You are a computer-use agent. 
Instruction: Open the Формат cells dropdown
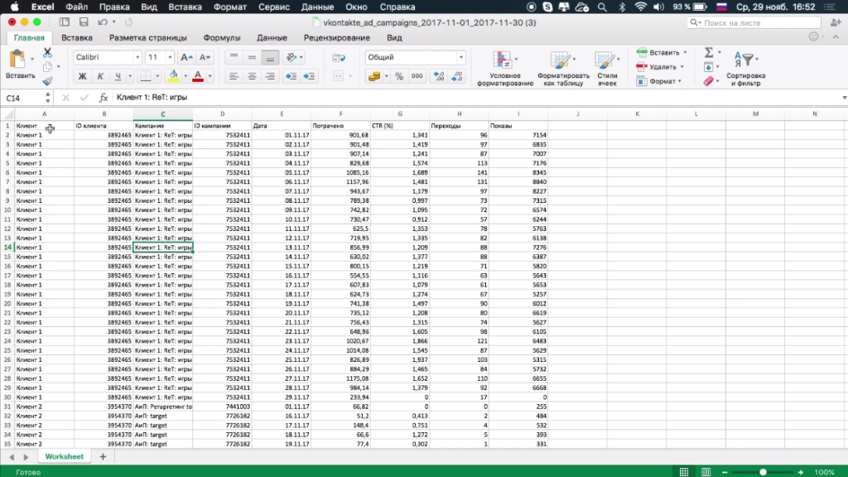pyautogui.click(x=659, y=81)
